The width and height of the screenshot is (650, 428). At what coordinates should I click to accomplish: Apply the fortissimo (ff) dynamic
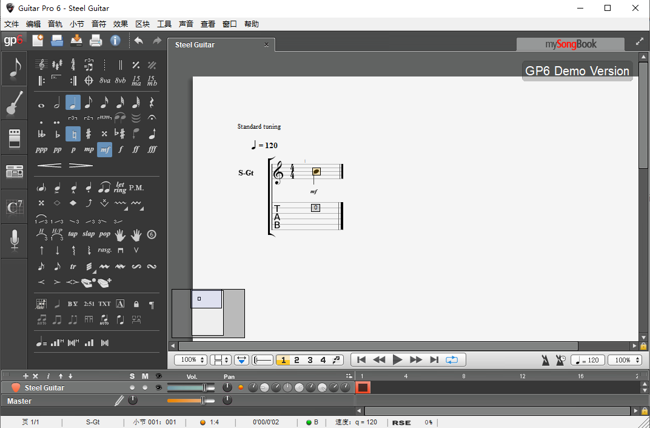pos(136,149)
